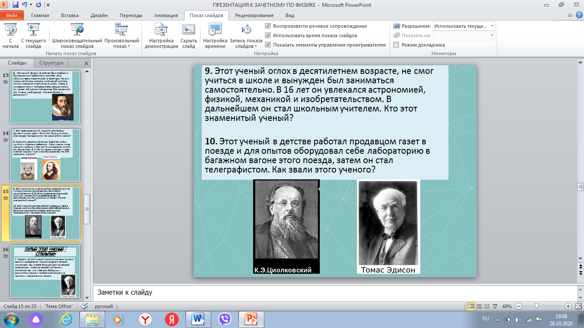Click the animation star under slide 15
The height and width of the screenshot is (328, 584).
(x=6, y=198)
